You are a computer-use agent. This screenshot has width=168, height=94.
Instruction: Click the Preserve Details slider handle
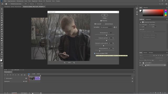pyautogui.click(x=107, y=40)
